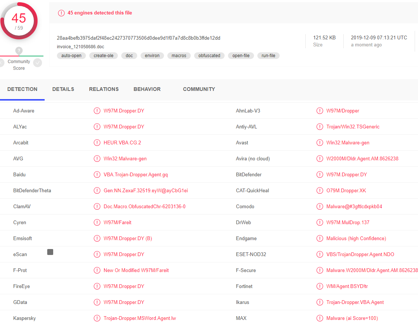Open the DETAILS tab
The height and width of the screenshot is (324, 418).
(63, 89)
